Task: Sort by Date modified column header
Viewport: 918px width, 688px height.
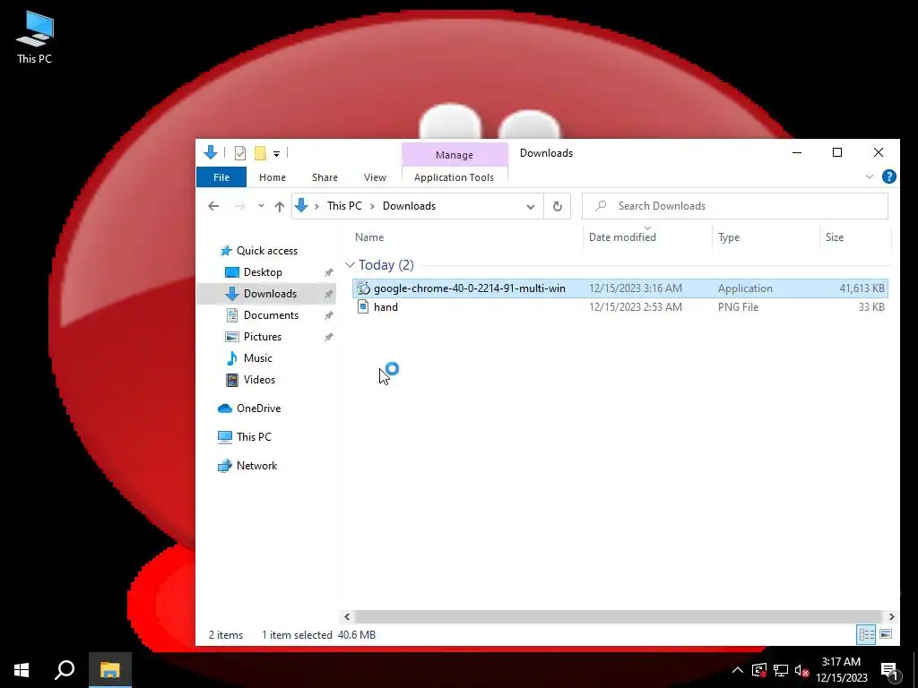Action: pyautogui.click(x=622, y=236)
